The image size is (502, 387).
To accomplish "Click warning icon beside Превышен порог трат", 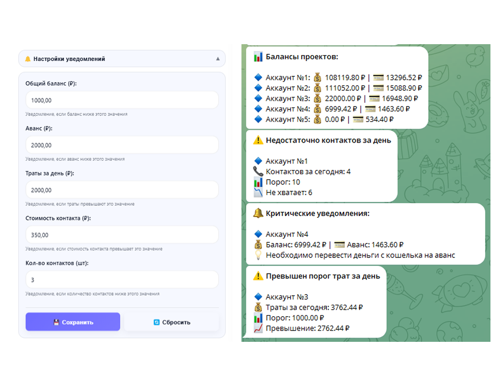I will (x=258, y=276).
